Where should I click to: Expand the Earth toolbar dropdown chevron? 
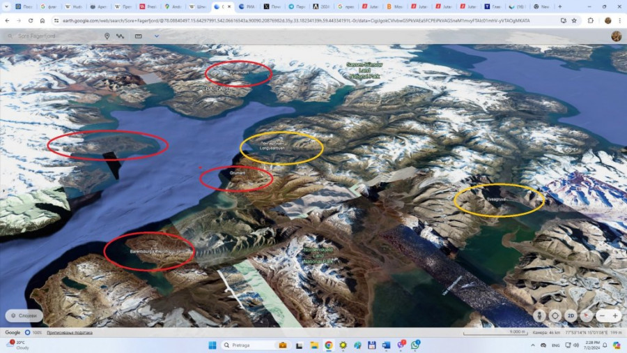[156, 36]
